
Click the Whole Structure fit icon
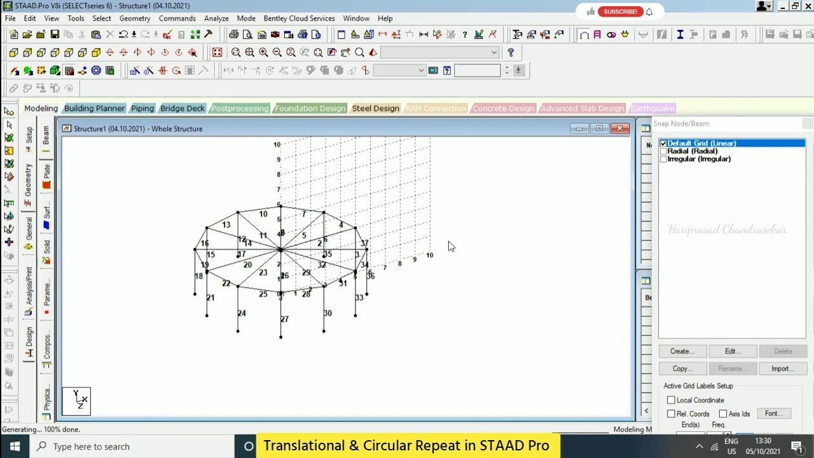[x=217, y=52]
